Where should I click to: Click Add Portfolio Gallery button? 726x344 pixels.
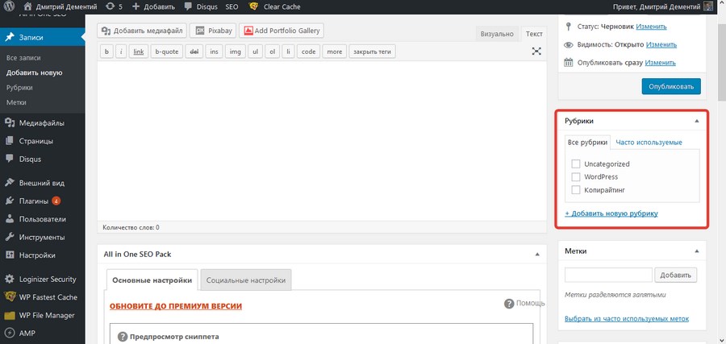coord(282,31)
